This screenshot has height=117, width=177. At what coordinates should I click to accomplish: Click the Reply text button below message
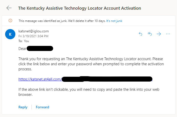click(x=23, y=107)
